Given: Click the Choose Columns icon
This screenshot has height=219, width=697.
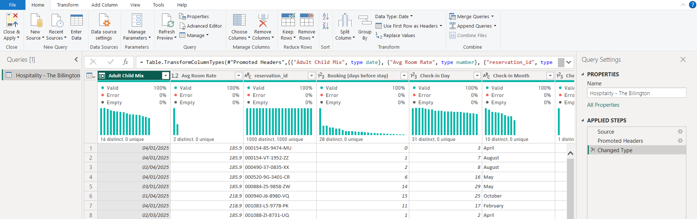Looking at the screenshot, I should click(x=239, y=21).
